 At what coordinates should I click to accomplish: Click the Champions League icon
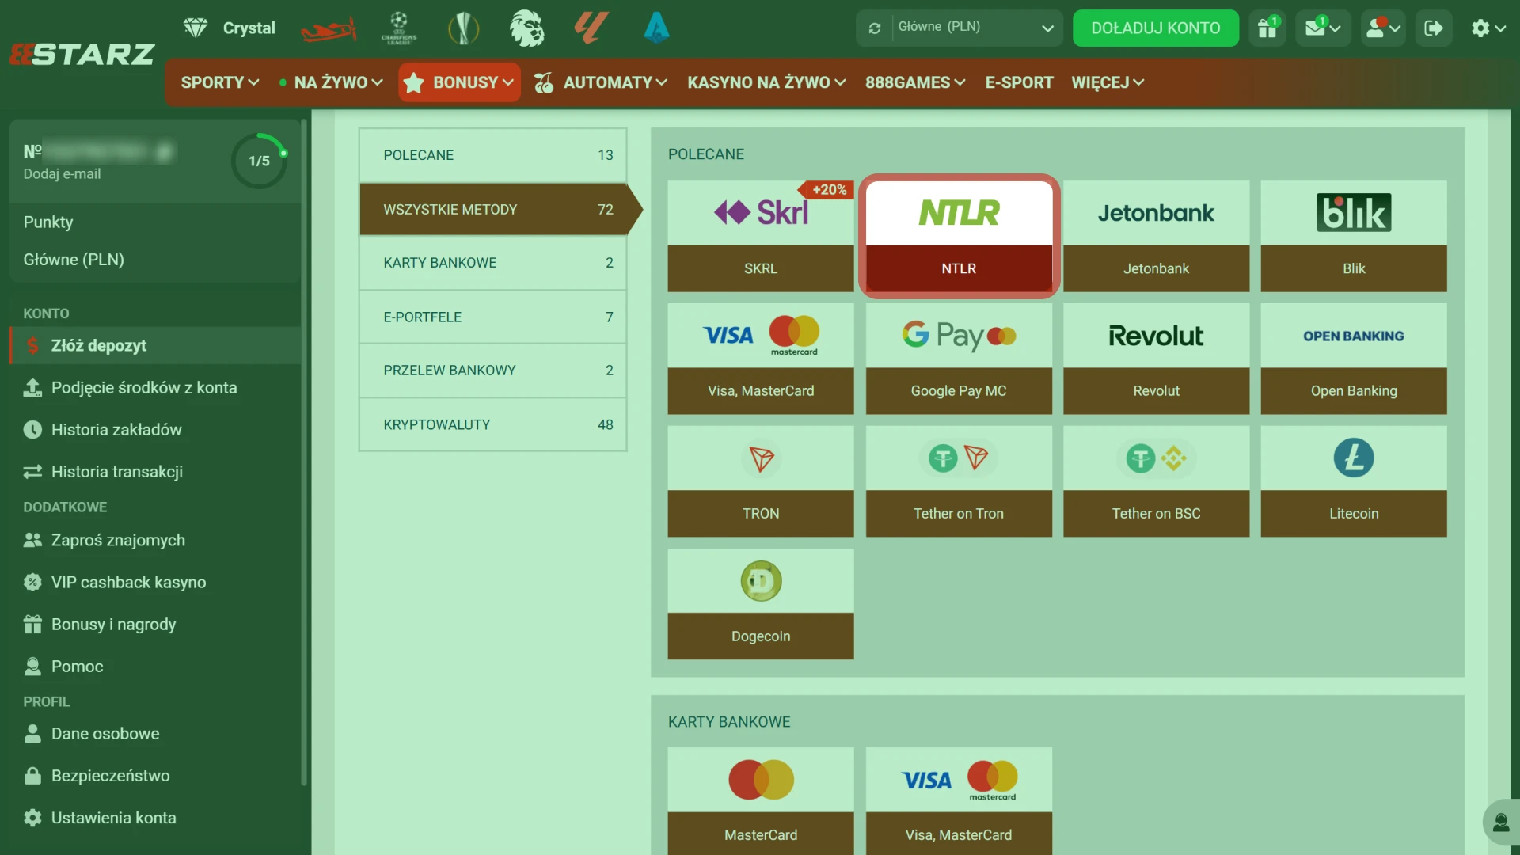pos(399,28)
